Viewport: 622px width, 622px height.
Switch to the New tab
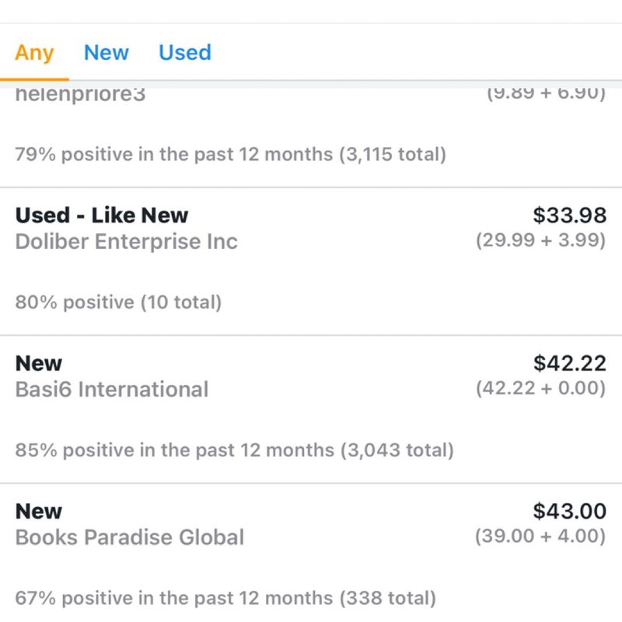pos(107,53)
